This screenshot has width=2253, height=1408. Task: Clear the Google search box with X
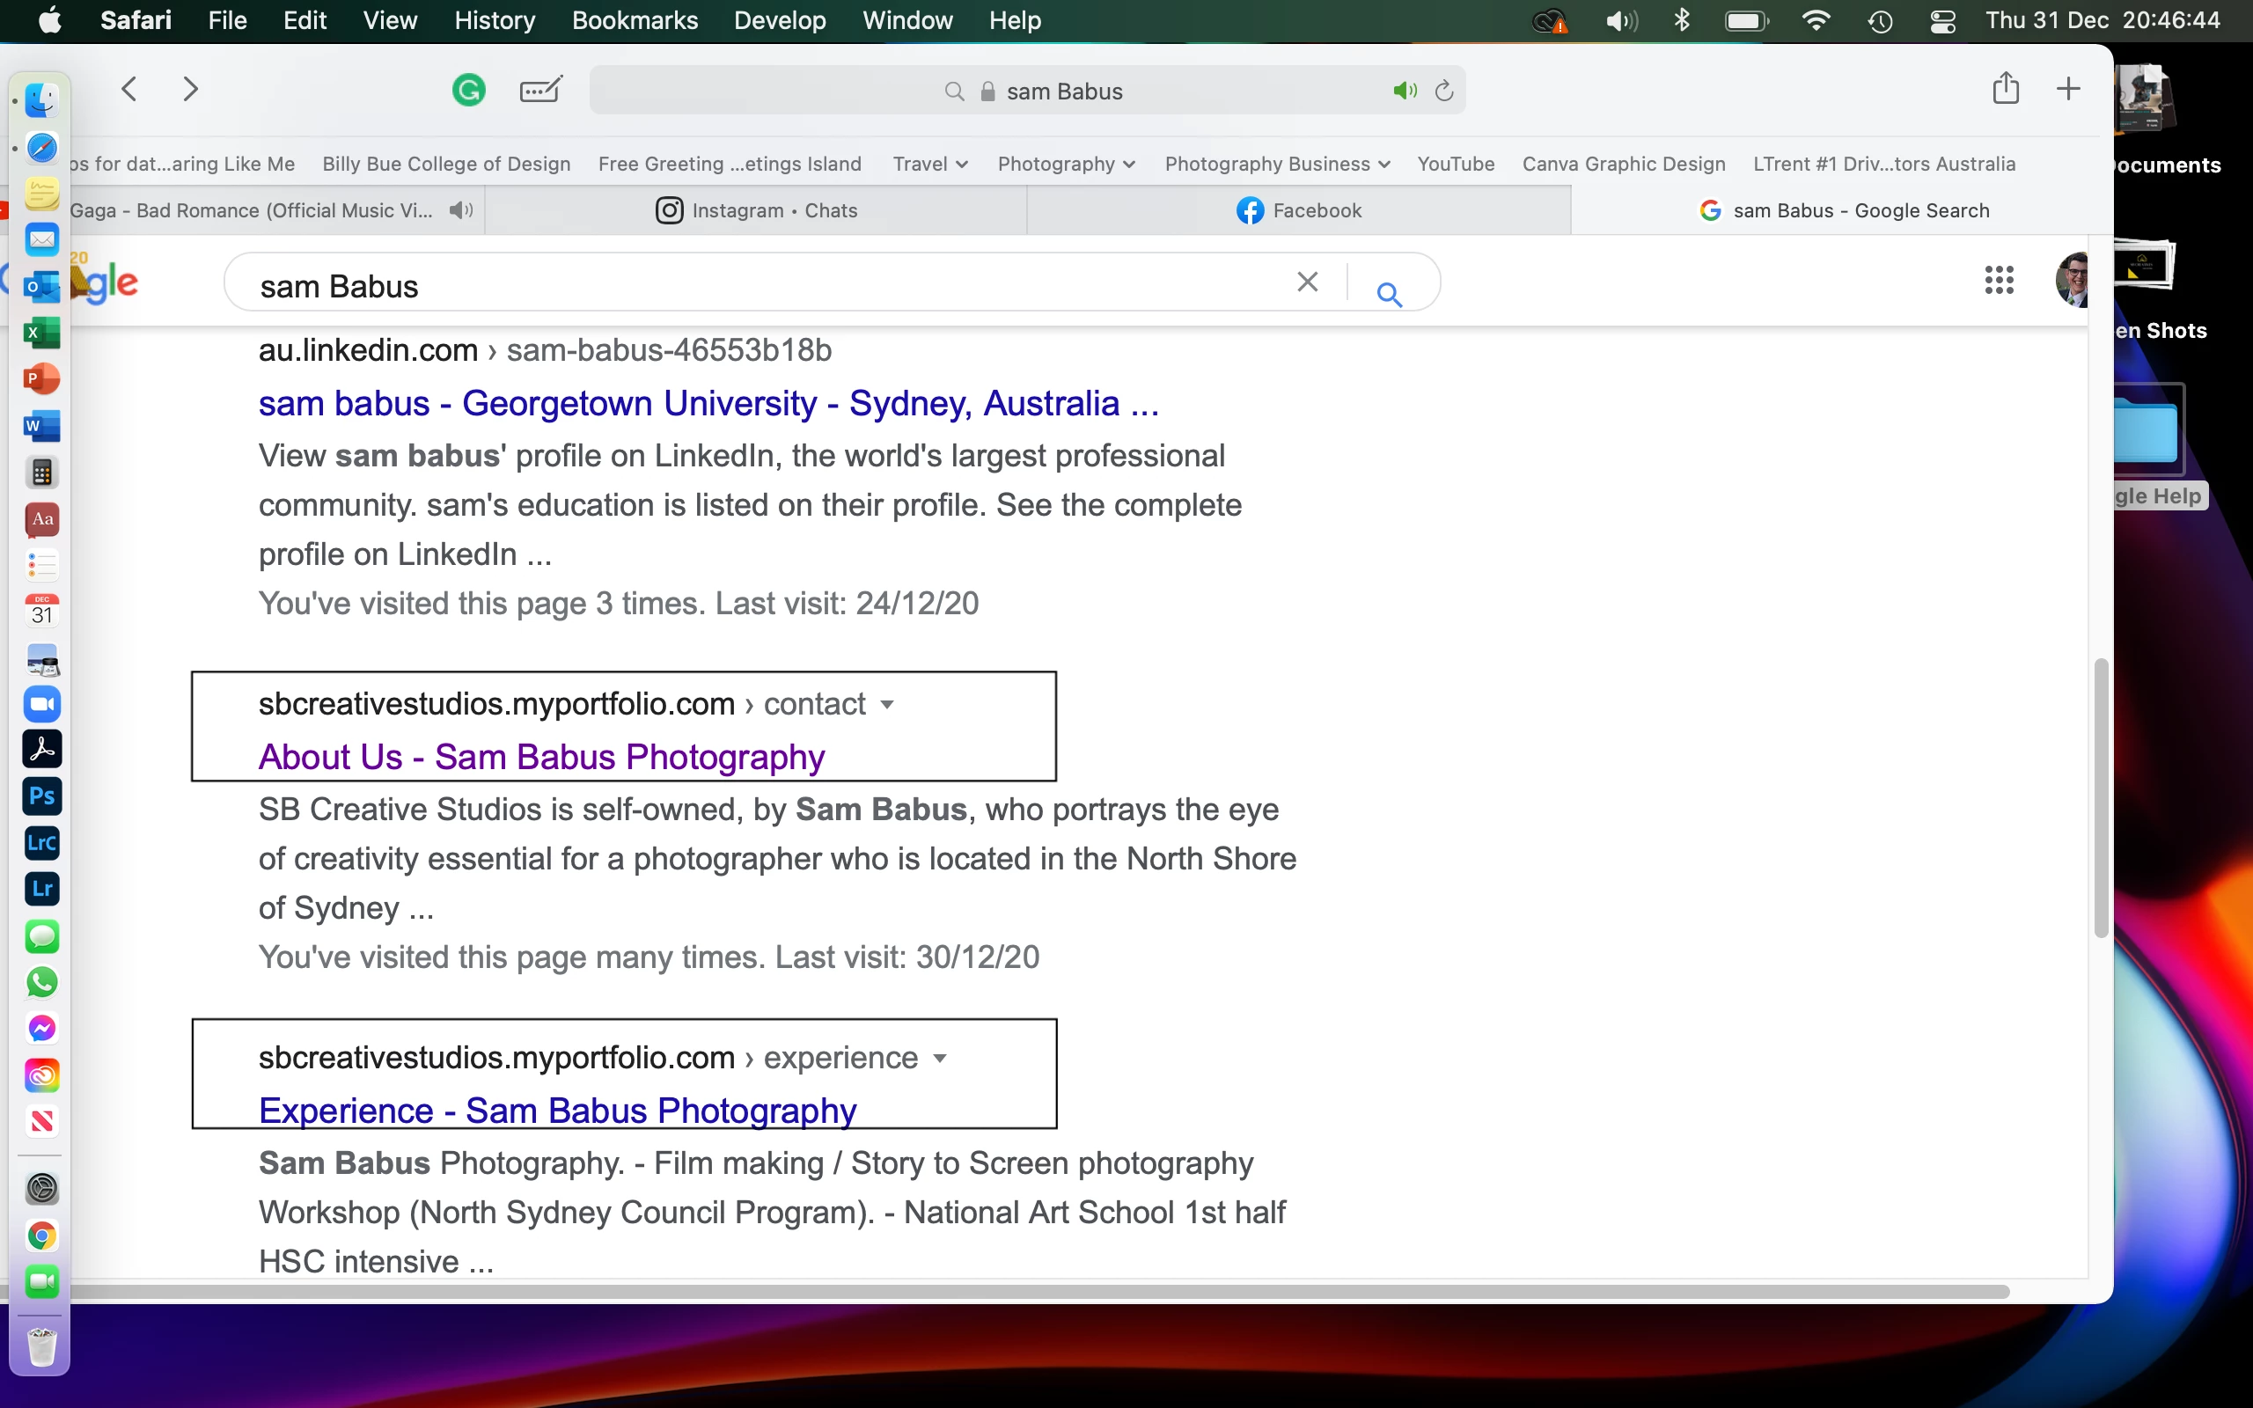click(1307, 282)
